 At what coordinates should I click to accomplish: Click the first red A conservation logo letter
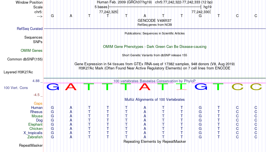click(x=71, y=87)
